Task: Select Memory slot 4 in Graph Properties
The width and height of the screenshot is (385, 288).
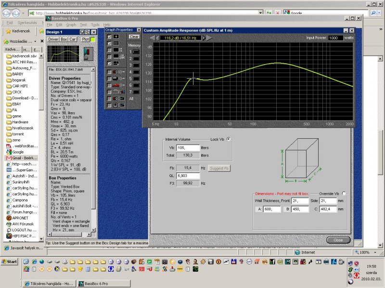Action: click(135, 72)
